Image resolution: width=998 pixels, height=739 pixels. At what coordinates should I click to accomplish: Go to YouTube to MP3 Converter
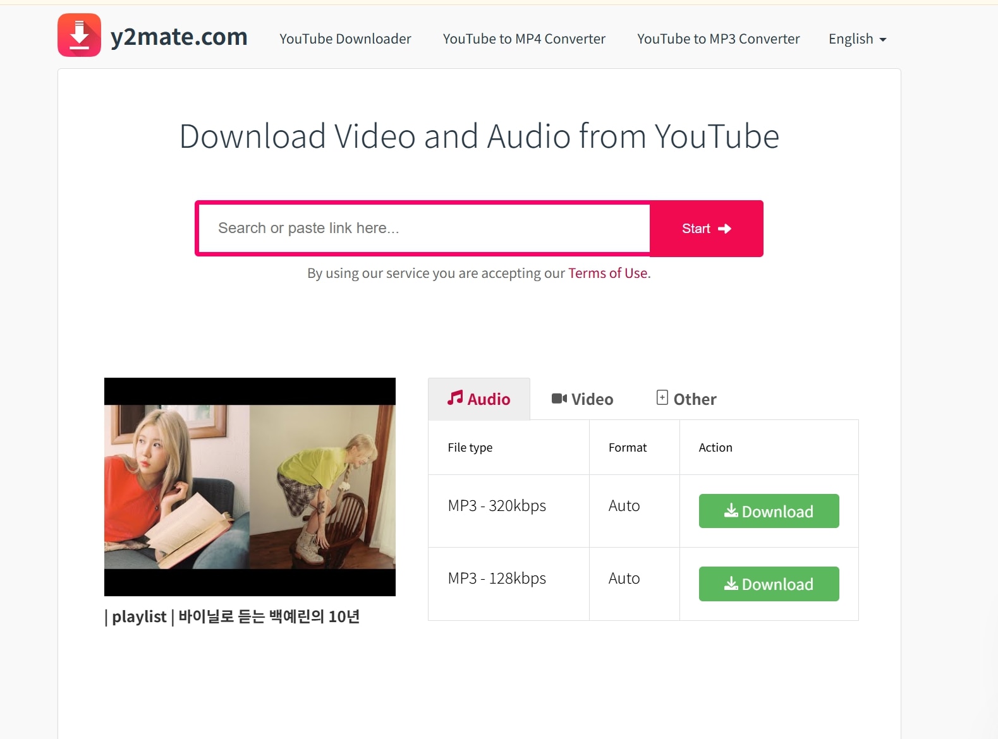pyautogui.click(x=718, y=39)
